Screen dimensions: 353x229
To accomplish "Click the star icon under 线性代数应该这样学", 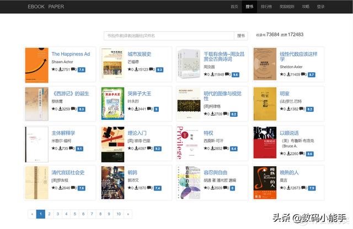I will (x=282, y=74).
